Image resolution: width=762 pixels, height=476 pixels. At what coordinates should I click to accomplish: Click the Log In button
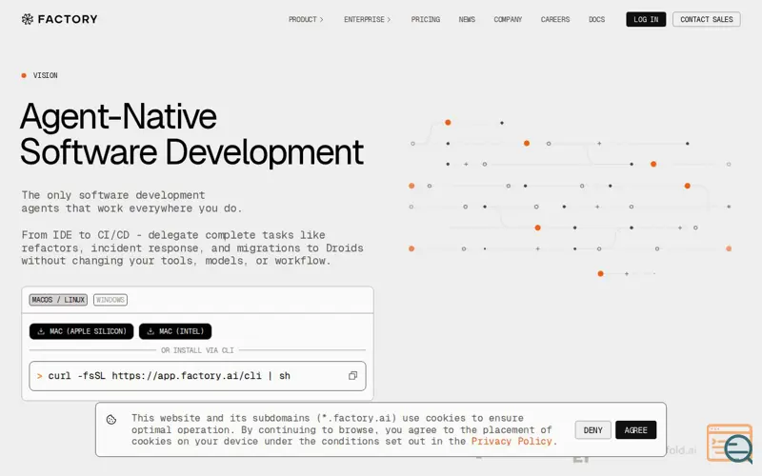point(646,19)
